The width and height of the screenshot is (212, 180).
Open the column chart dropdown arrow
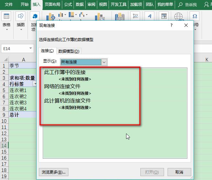coord(65,15)
